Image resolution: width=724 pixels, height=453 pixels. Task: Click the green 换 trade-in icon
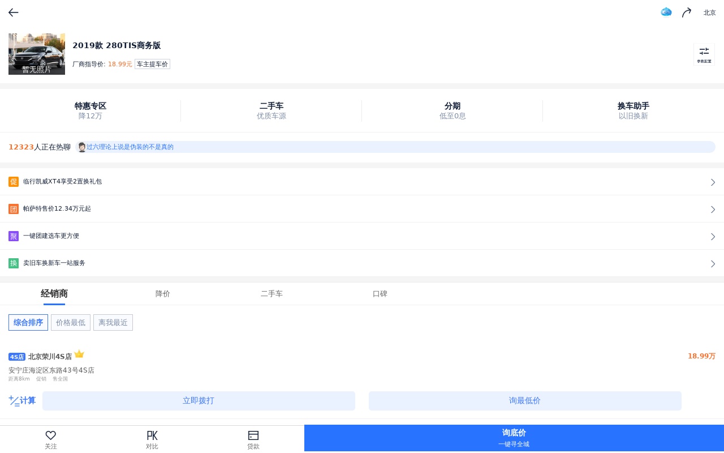click(14, 263)
